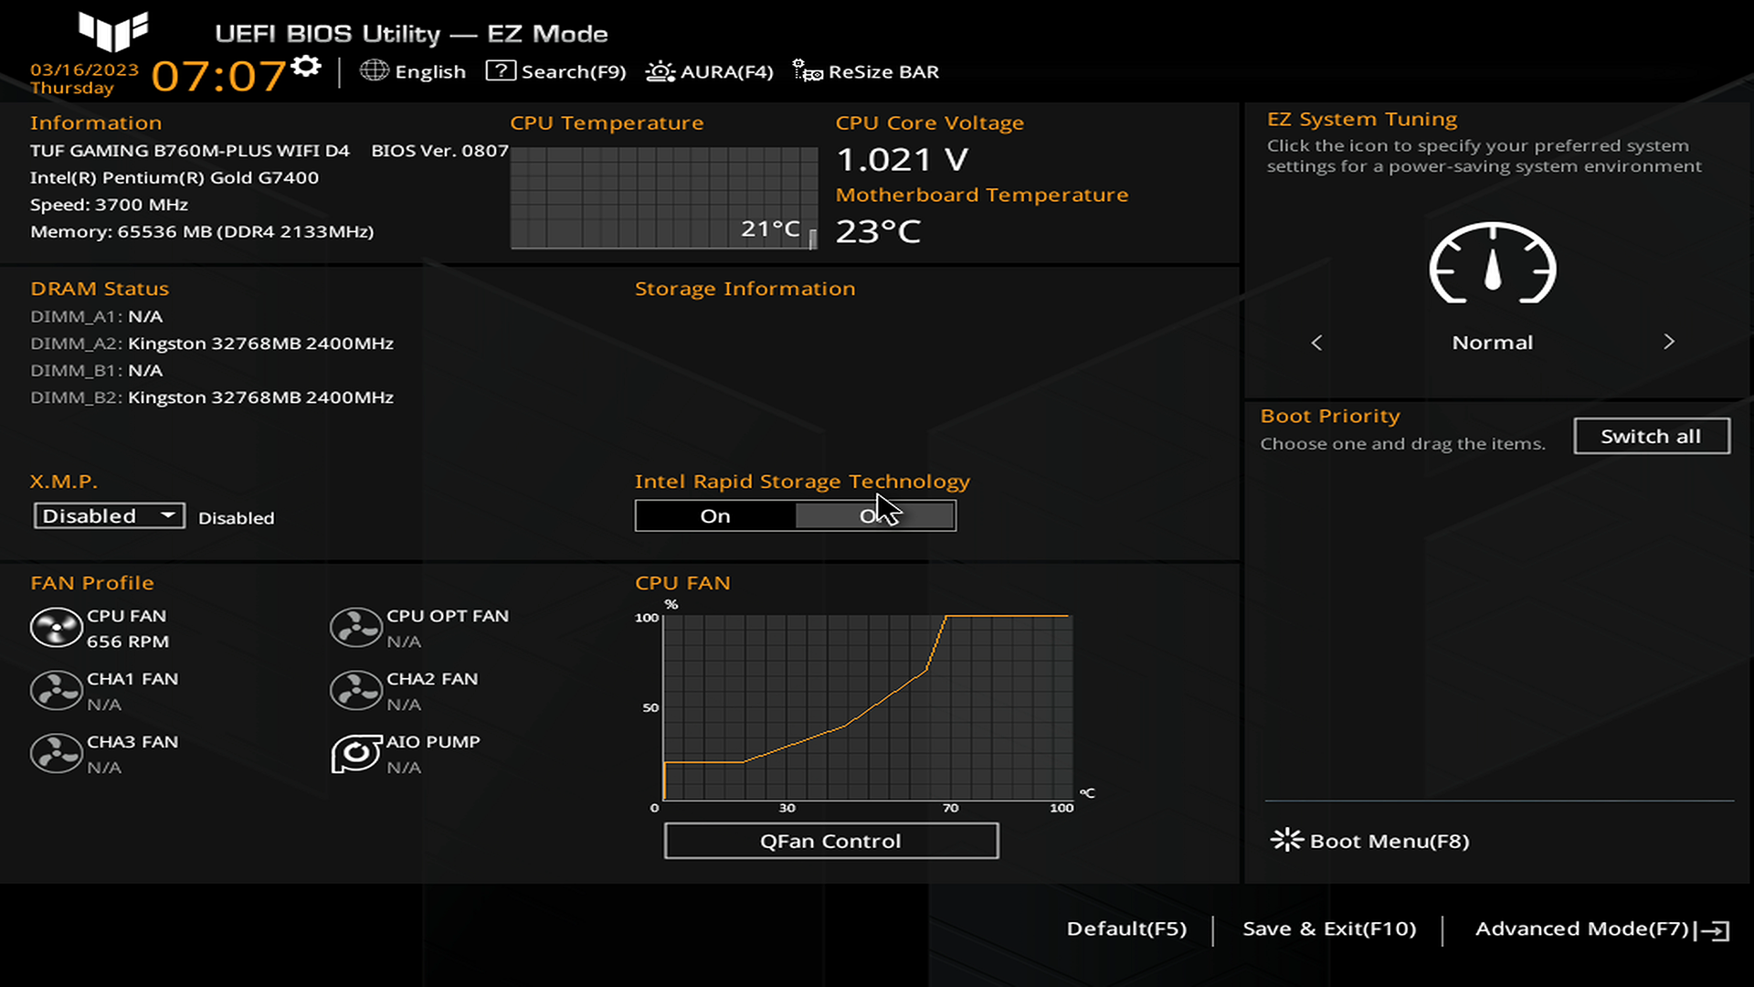This screenshot has width=1754, height=987.
Task: Go to next EZ tuning mode arrow
Action: (x=1668, y=342)
